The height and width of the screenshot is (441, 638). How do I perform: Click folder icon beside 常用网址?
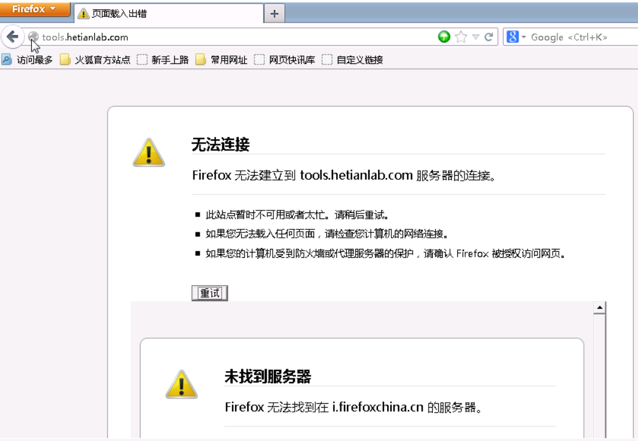[x=201, y=60]
